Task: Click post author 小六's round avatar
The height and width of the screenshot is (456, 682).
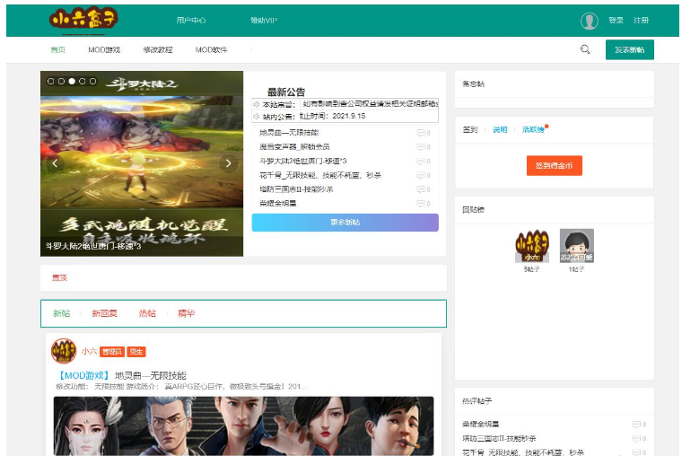Action: [x=63, y=351]
